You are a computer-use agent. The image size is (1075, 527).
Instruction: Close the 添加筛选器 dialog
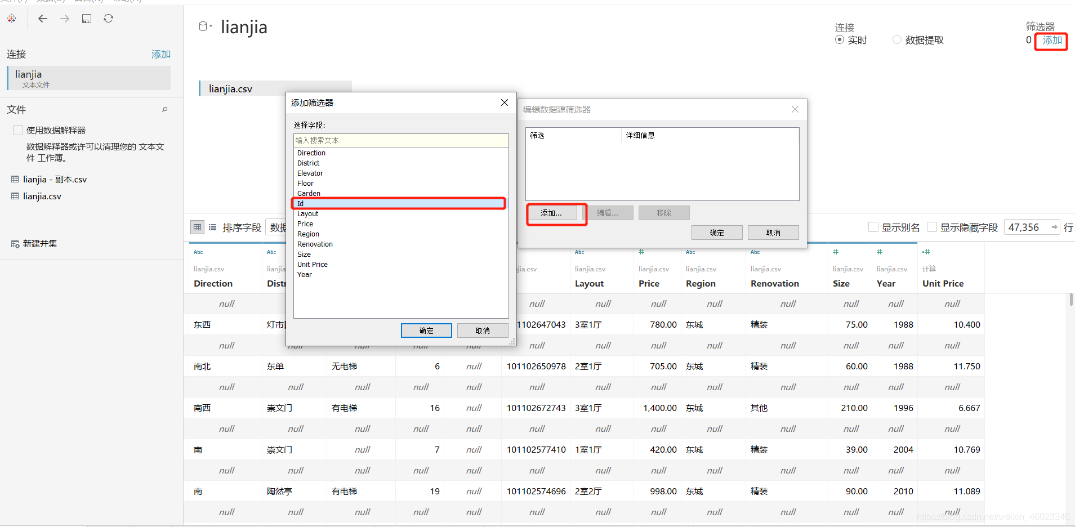[505, 102]
